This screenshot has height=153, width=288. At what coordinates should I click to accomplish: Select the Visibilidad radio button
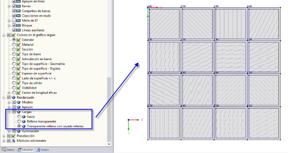click(14, 88)
